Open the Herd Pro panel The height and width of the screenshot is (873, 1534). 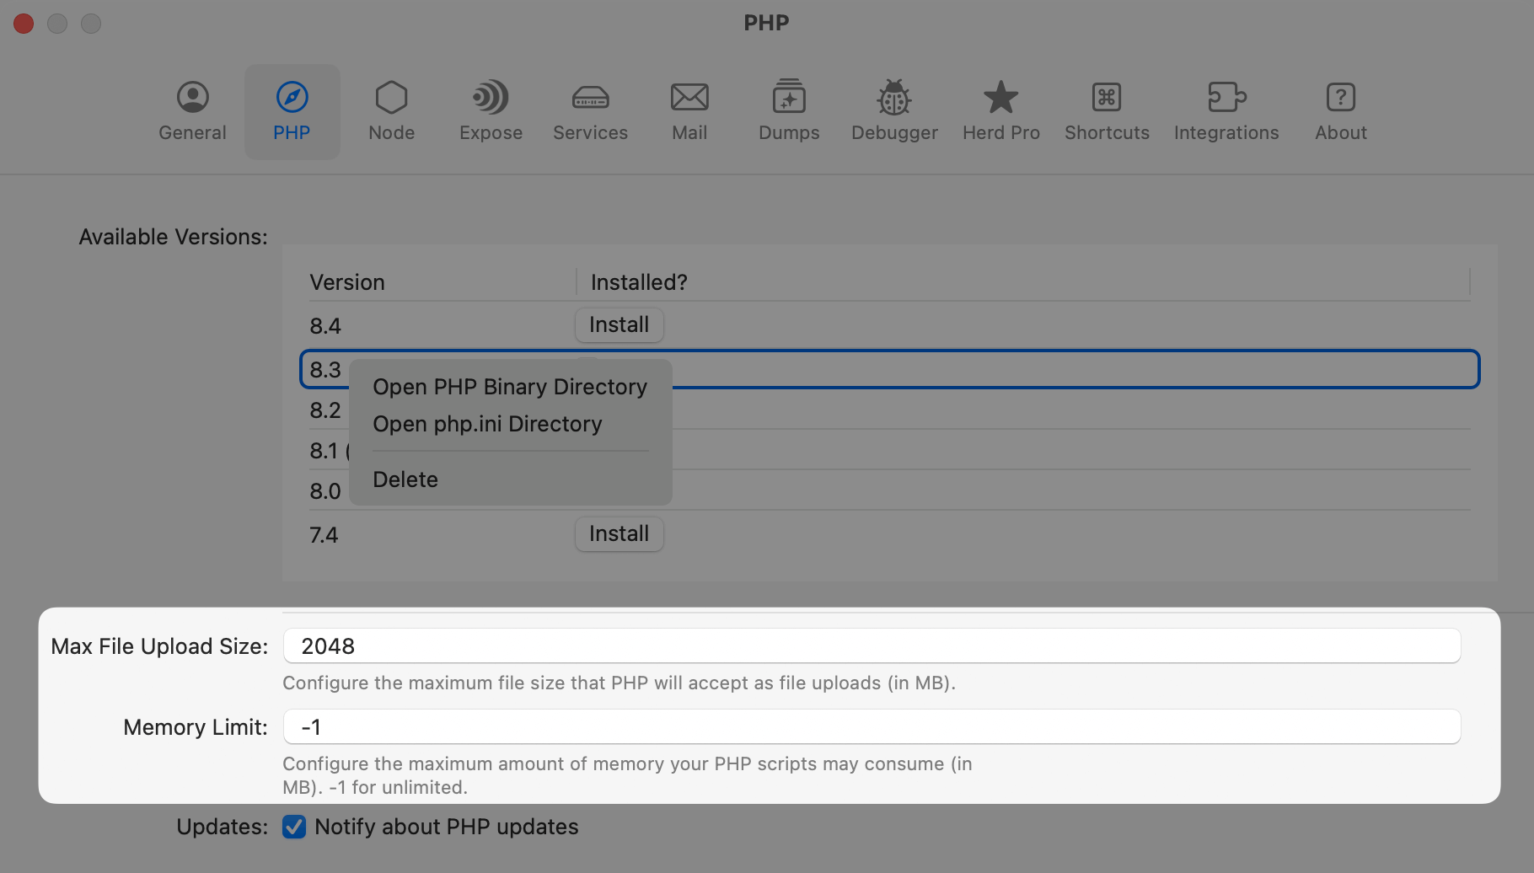point(1000,110)
